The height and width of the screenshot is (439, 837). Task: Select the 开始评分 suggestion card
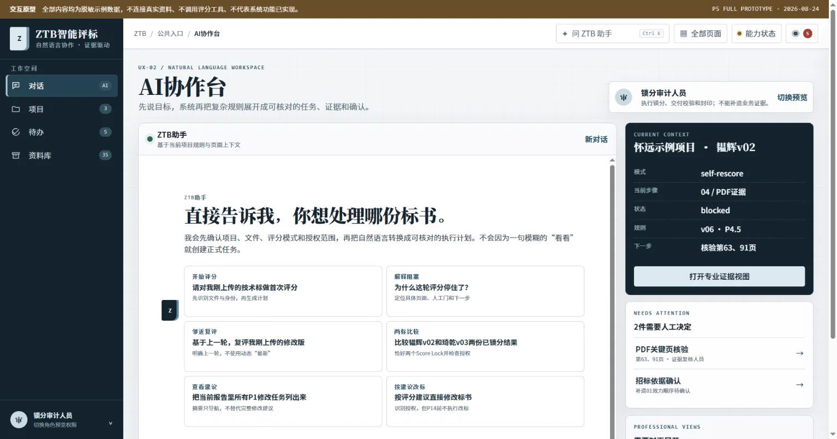(x=283, y=291)
